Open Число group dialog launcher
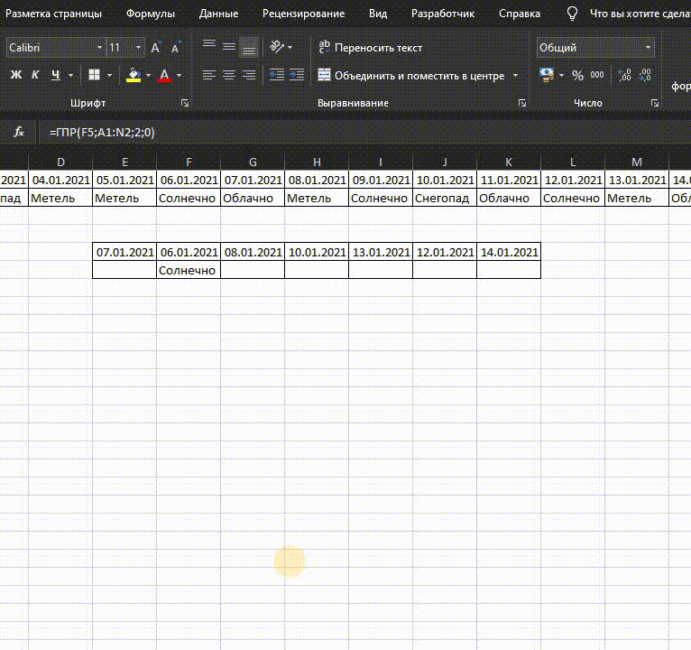 pyautogui.click(x=655, y=103)
